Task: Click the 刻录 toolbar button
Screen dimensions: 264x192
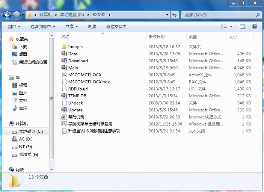Action: pyautogui.click(x=92, y=26)
